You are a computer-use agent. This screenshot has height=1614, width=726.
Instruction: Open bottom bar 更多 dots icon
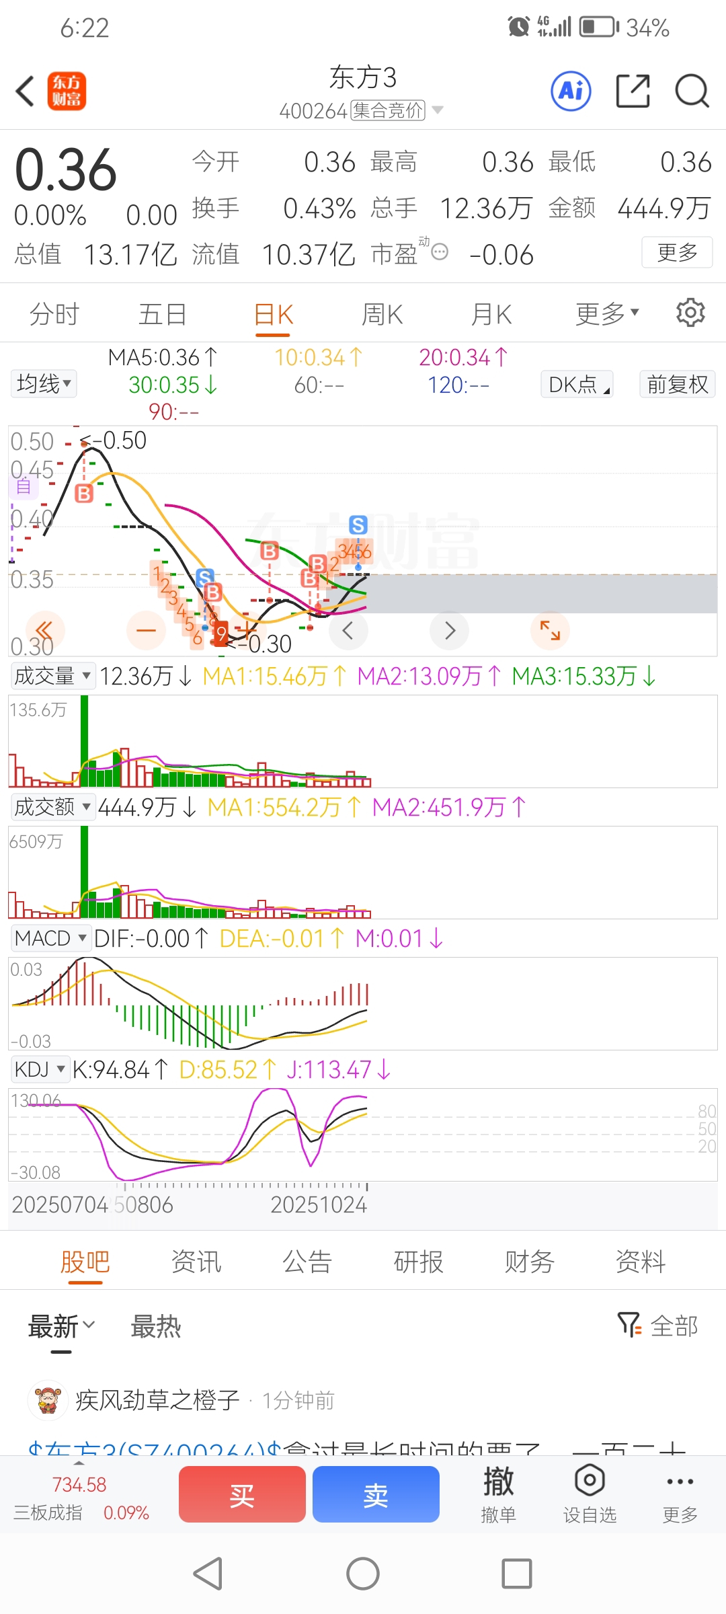[x=680, y=1494]
